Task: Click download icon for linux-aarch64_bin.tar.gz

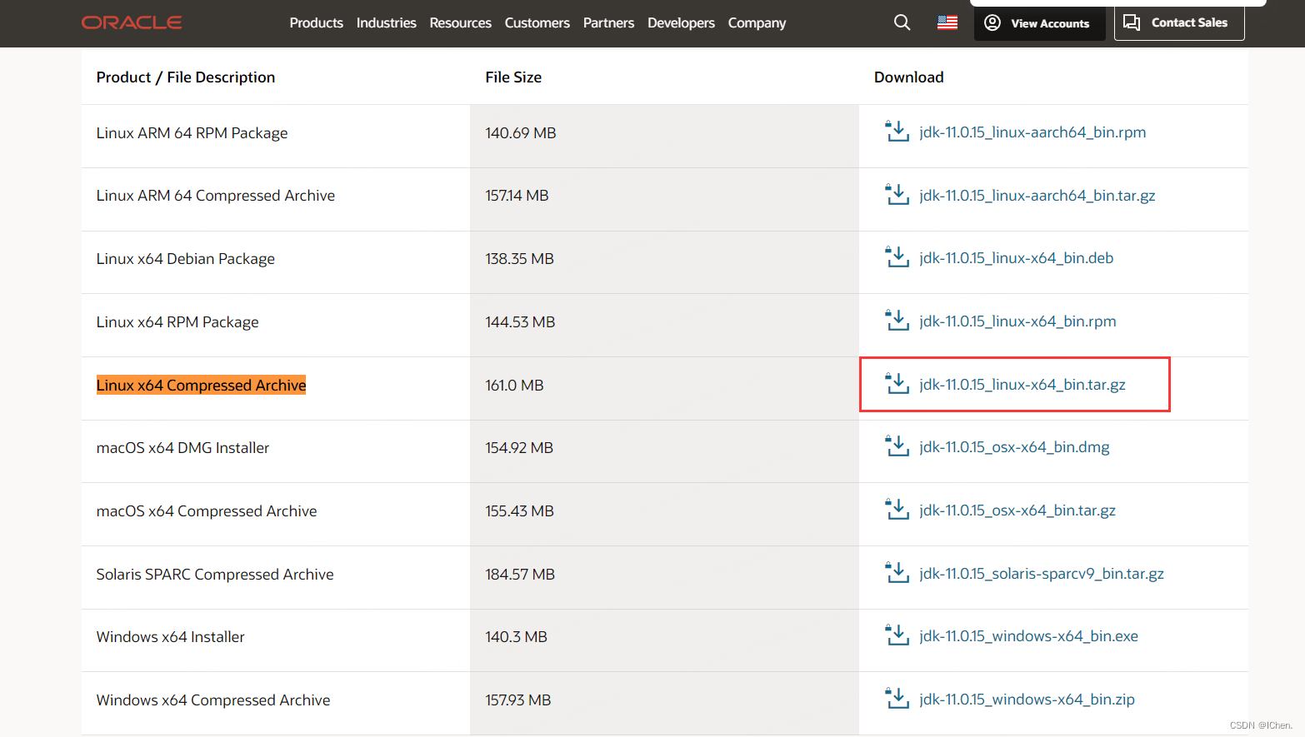Action: pyautogui.click(x=897, y=195)
